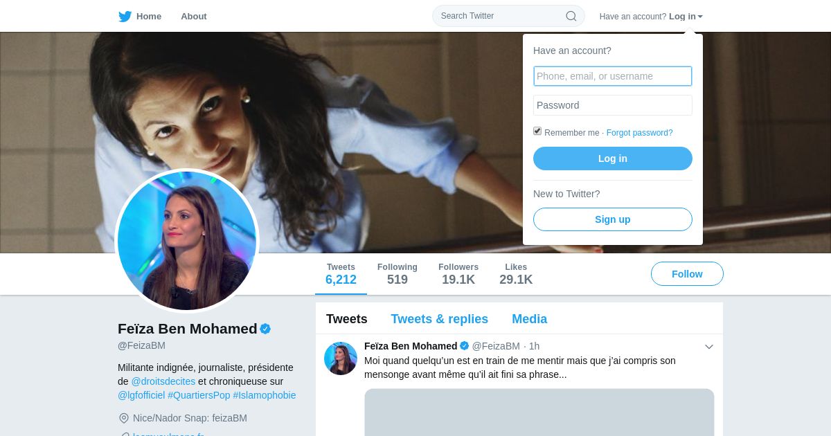Open the large profile picture
Screen dimensions: 831x436
[187, 241]
